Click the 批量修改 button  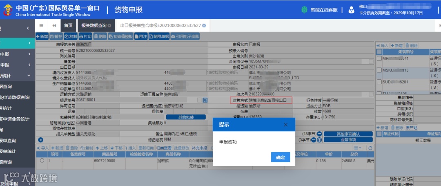(x=182, y=148)
